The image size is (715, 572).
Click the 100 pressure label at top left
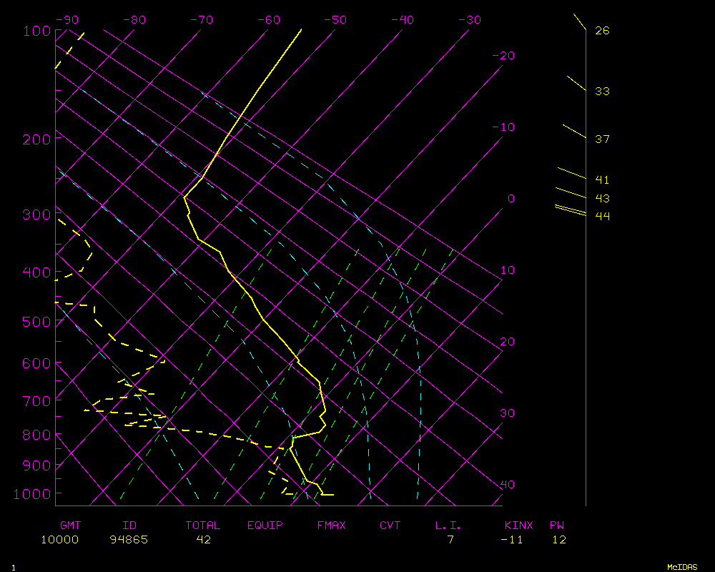(x=36, y=31)
